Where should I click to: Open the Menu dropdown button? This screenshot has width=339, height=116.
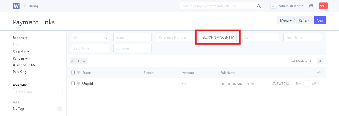pyautogui.click(x=286, y=21)
